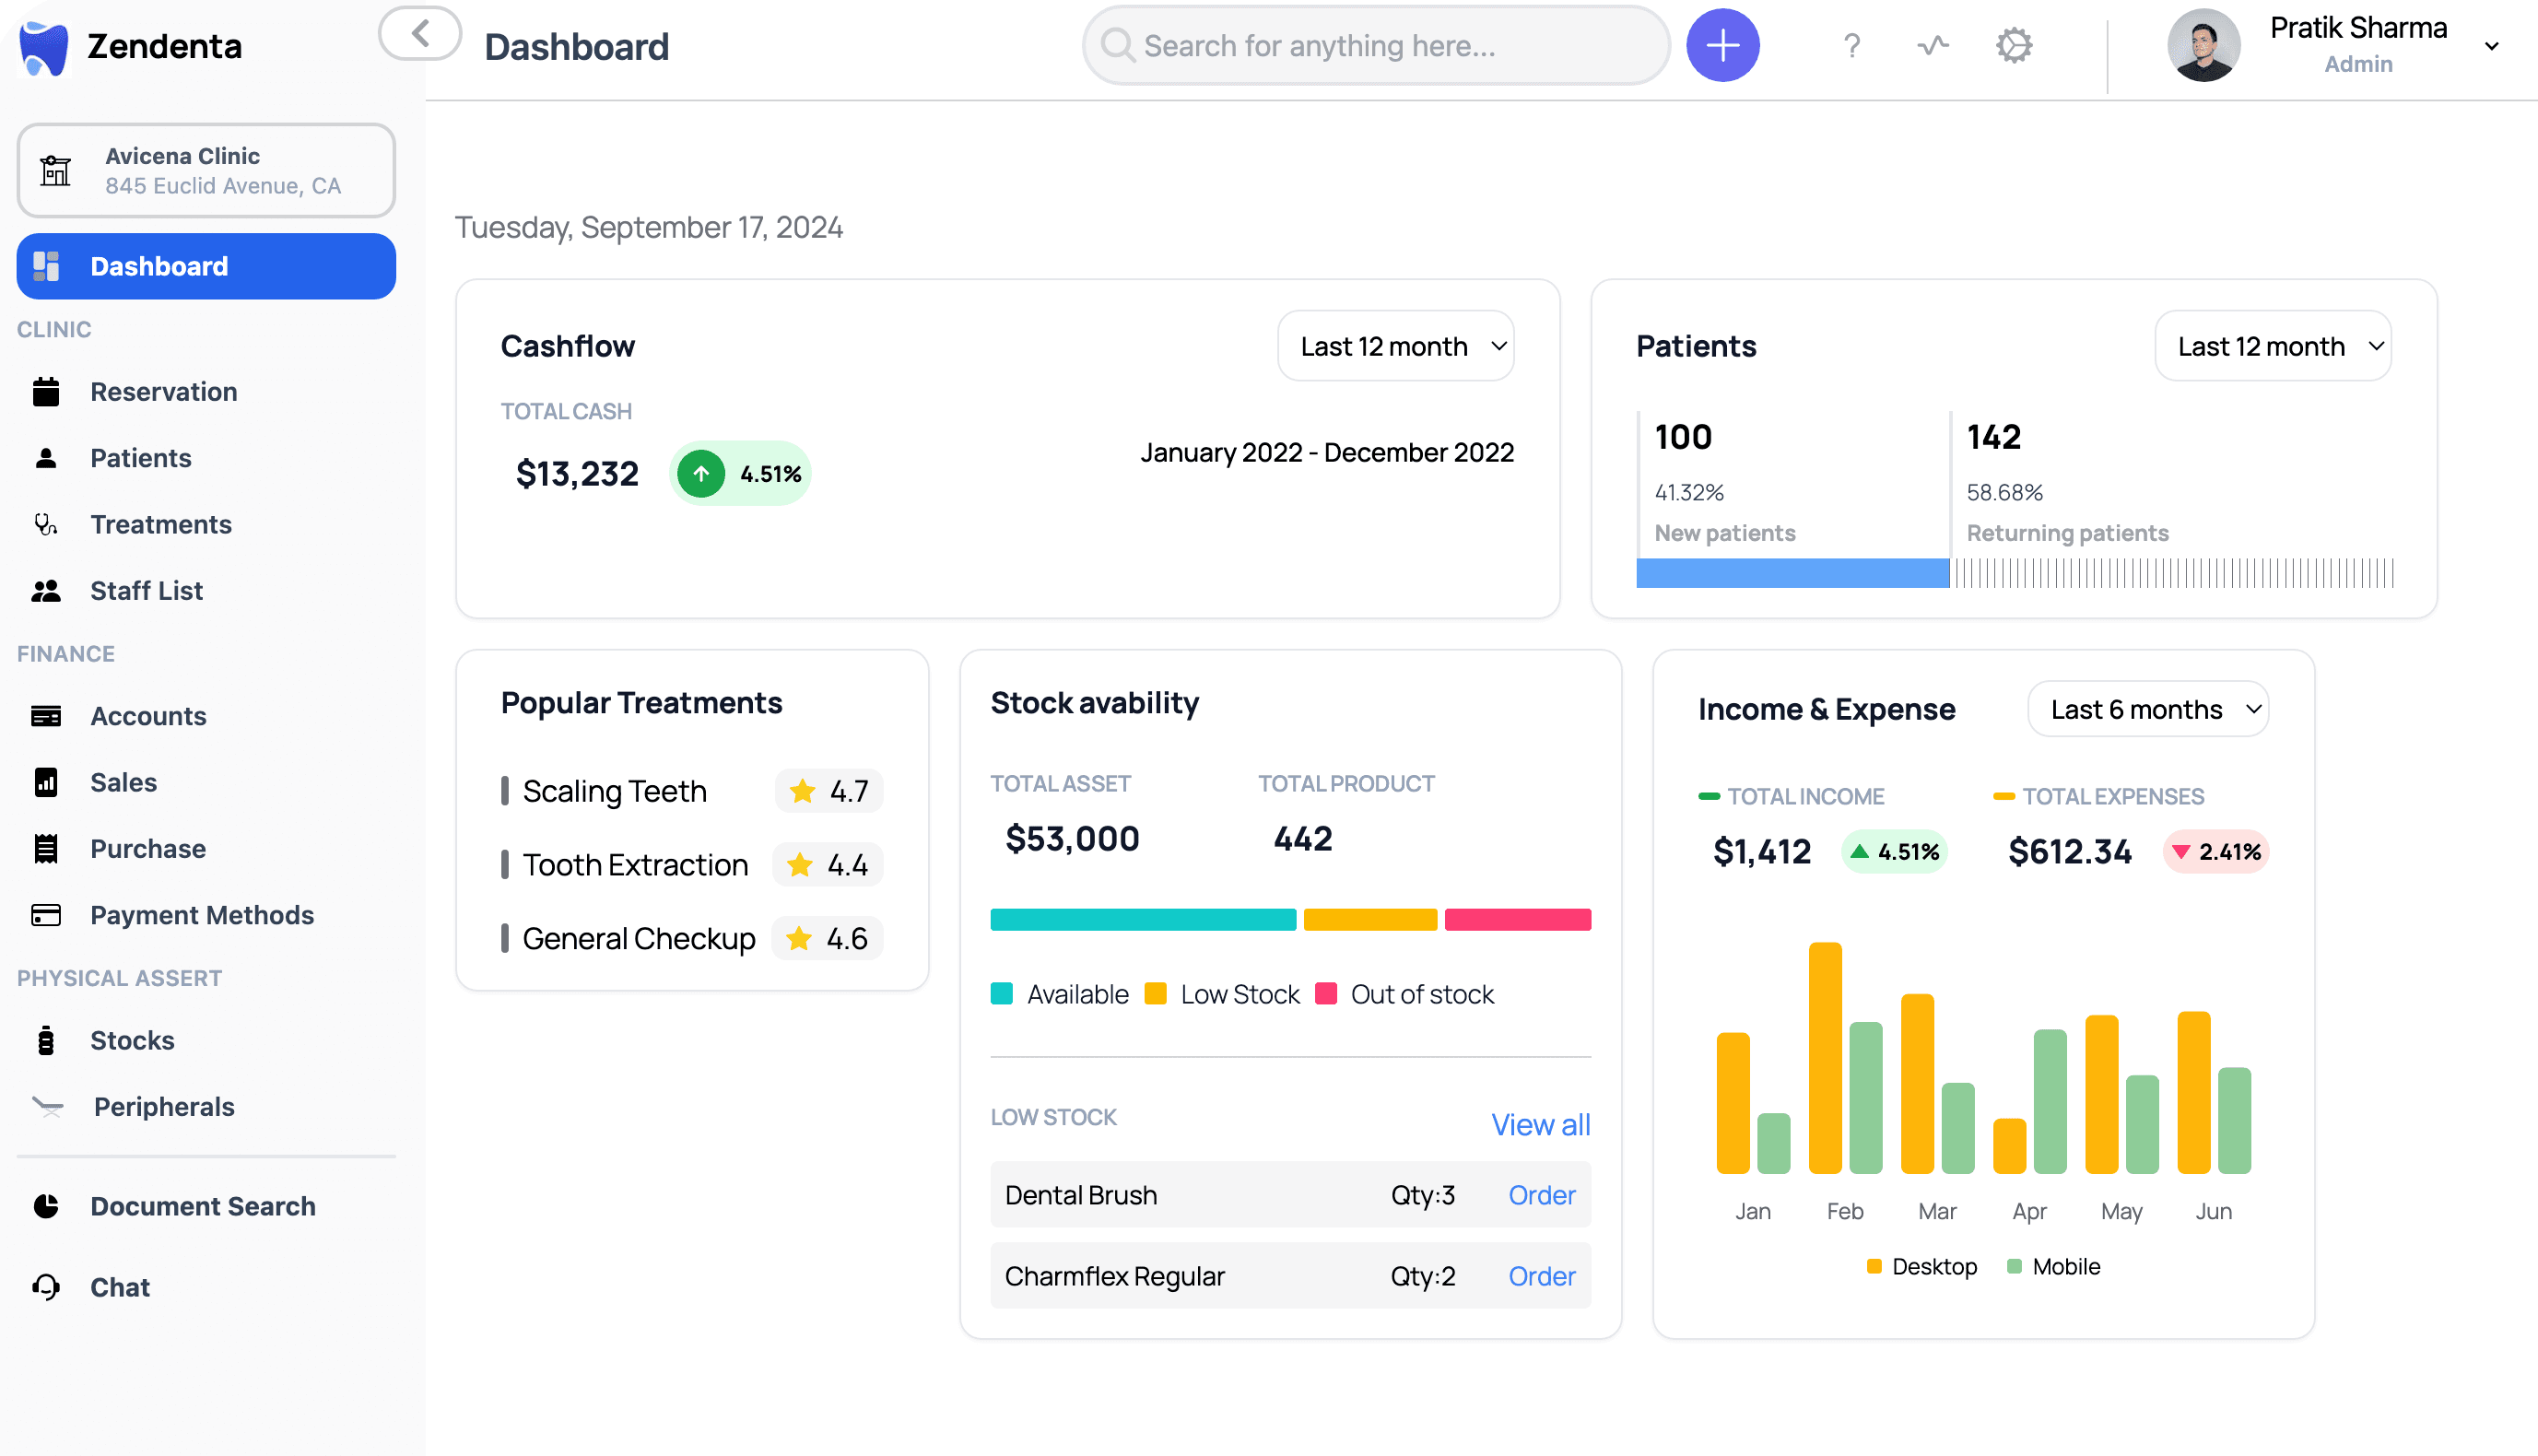Click the View all low stock link
The image size is (2538, 1456).
coord(1540,1124)
